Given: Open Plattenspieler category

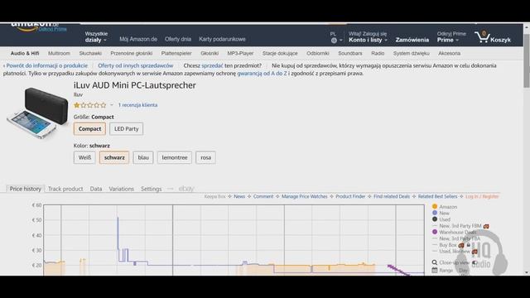Looking at the screenshot, I should coord(176,53).
